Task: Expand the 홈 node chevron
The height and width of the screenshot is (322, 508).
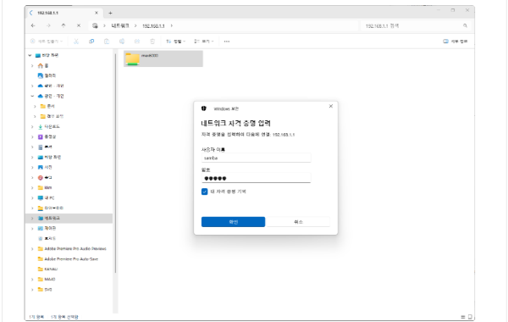Action: 32,65
